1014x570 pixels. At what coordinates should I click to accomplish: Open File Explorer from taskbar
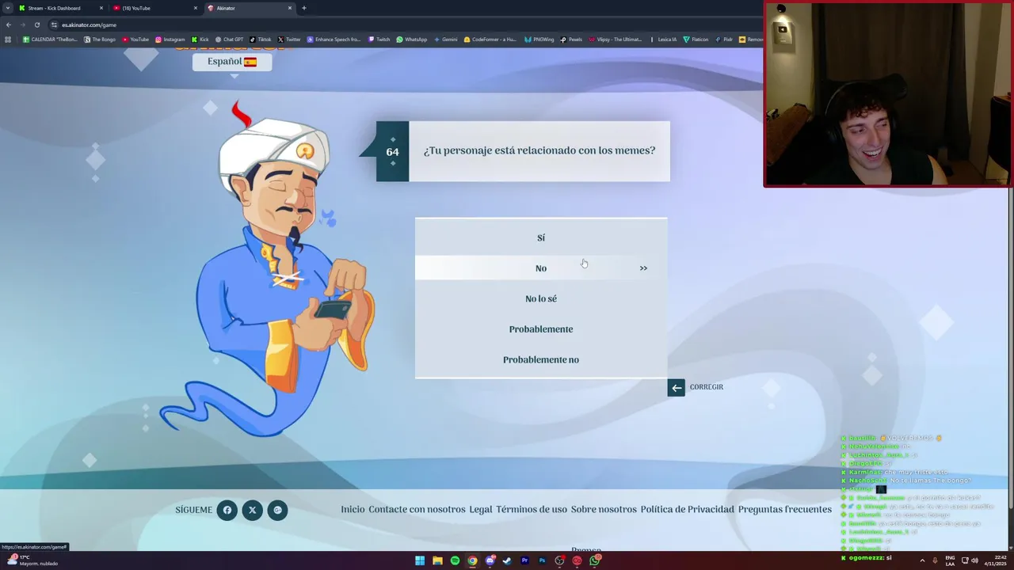pos(437,560)
